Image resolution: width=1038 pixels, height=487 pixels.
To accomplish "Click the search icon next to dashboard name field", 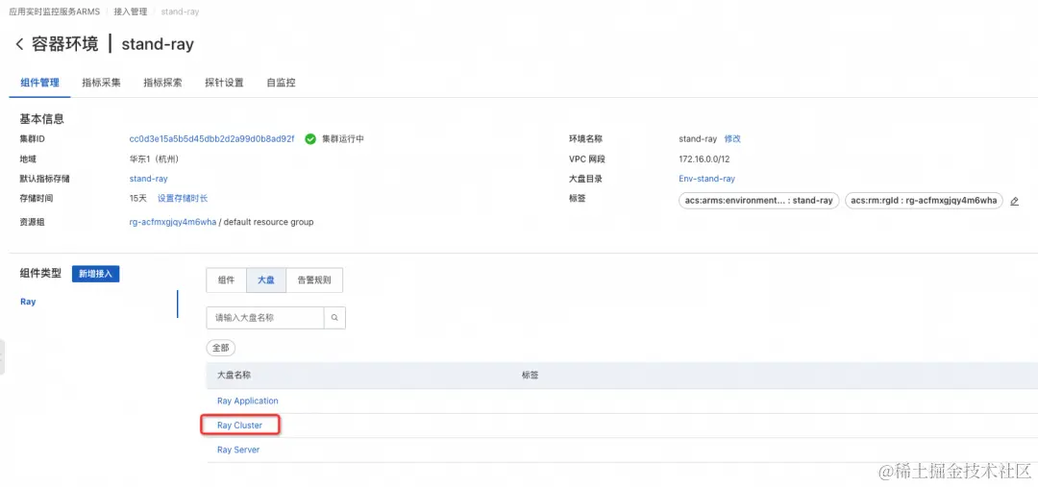I will pyautogui.click(x=334, y=318).
